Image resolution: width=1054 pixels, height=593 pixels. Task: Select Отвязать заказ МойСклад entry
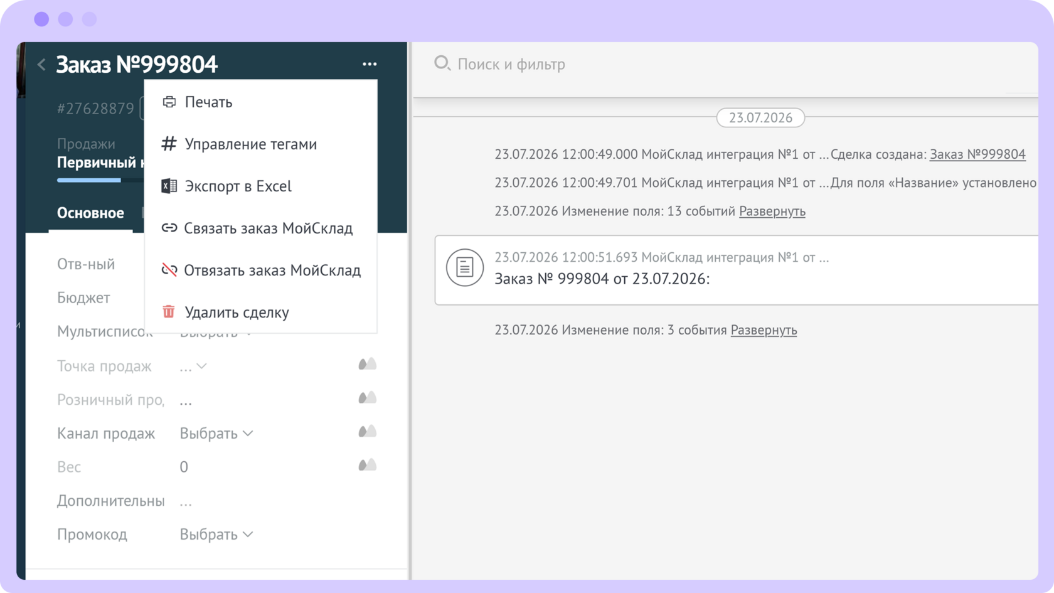(x=260, y=270)
